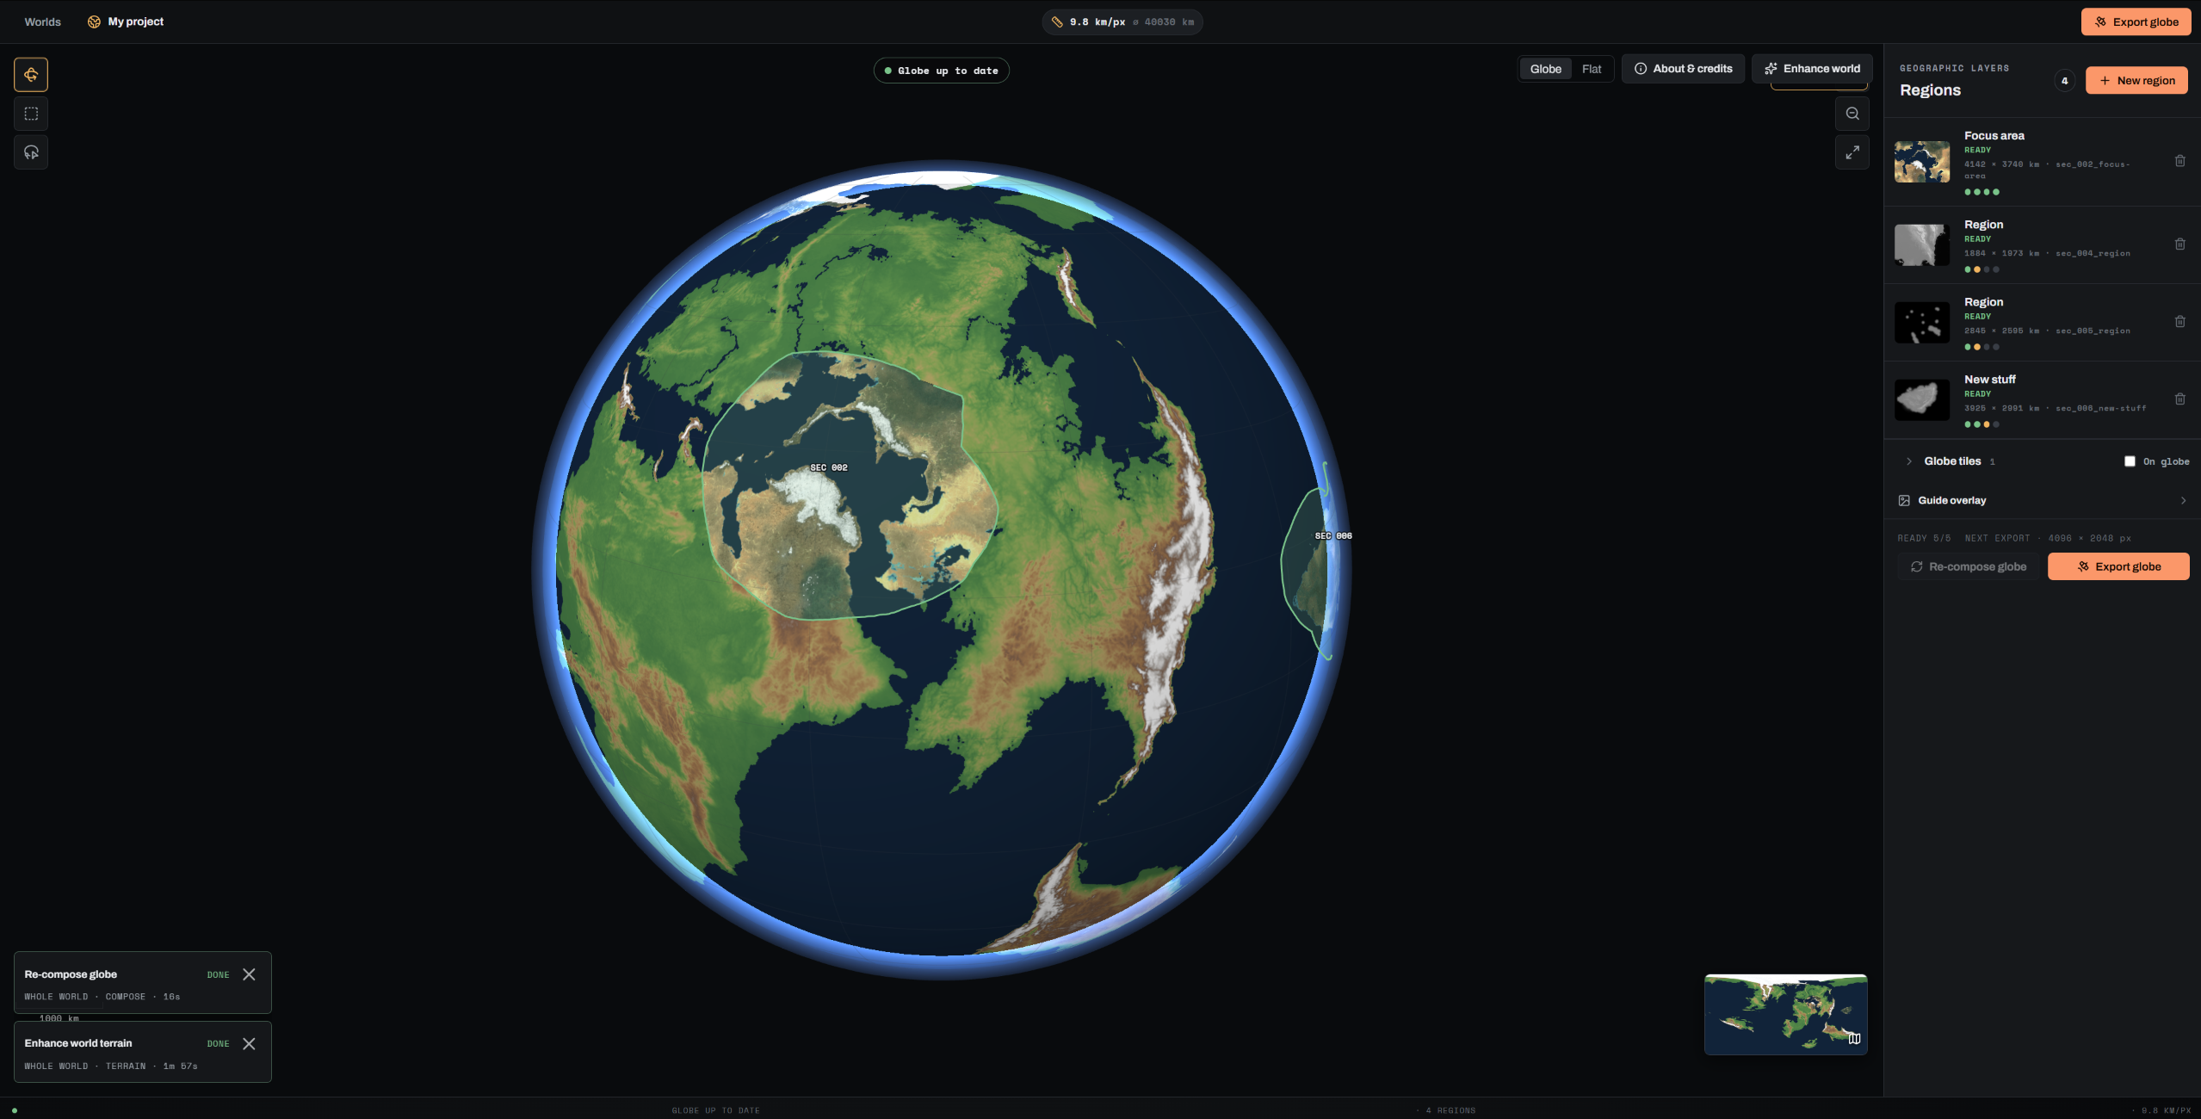Image resolution: width=2201 pixels, height=1119 pixels.
Task: Click GLOBE UP TO DATE in status bar
Action: pyautogui.click(x=716, y=1110)
